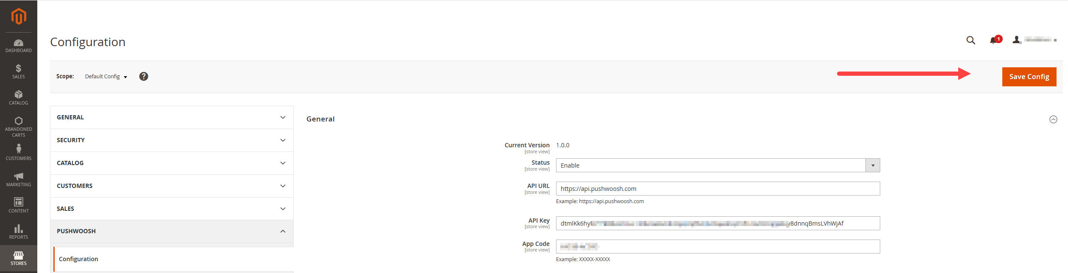Click into the API URL field
Image resolution: width=1068 pixels, height=273 pixels.
[x=718, y=189]
